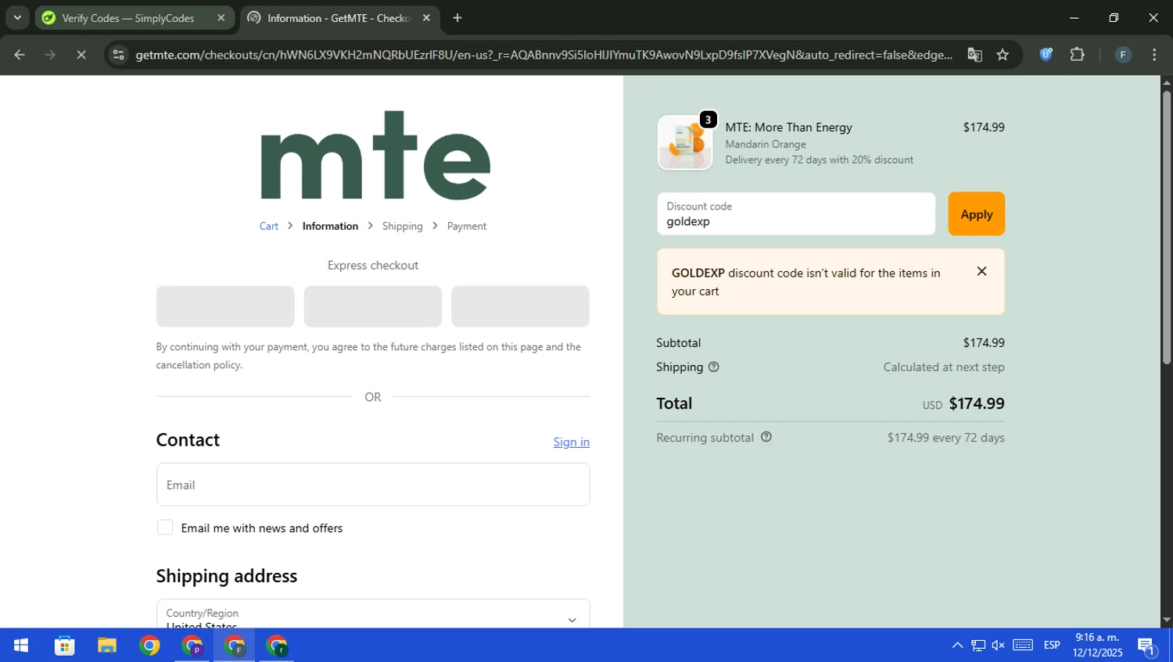Stop loading the page
This screenshot has height=662, width=1173.
pyautogui.click(x=81, y=55)
